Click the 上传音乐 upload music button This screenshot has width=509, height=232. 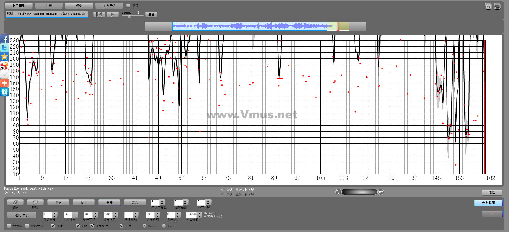coord(19,6)
